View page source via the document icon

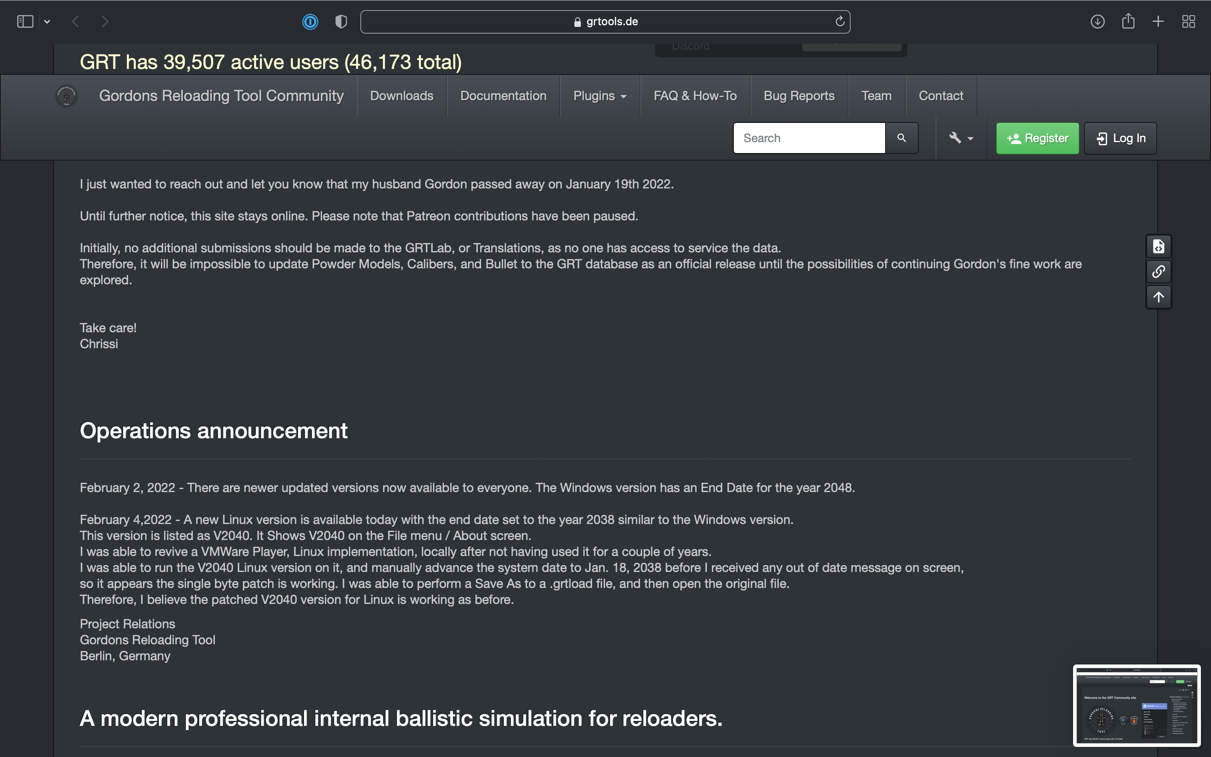pos(1158,246)
